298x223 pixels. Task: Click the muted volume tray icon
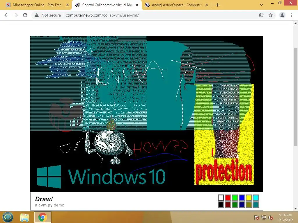point(271,217)
